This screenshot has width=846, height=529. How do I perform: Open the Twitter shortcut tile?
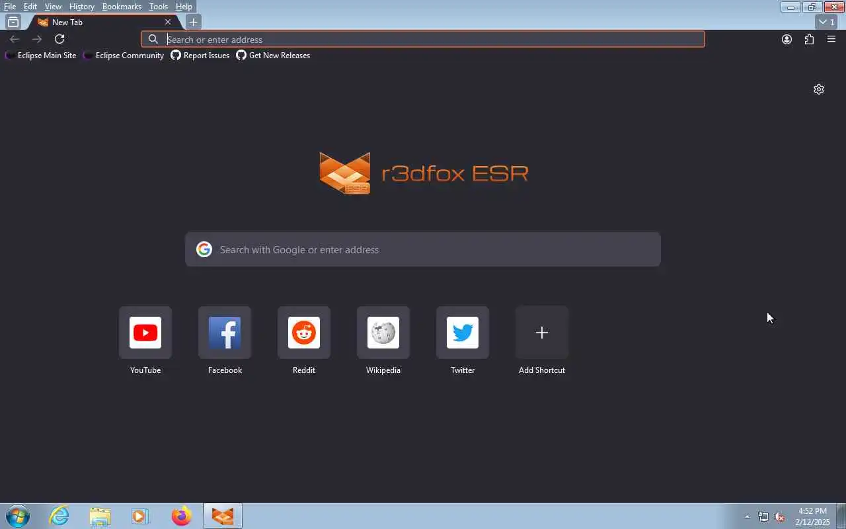click(x=463, y=333)
